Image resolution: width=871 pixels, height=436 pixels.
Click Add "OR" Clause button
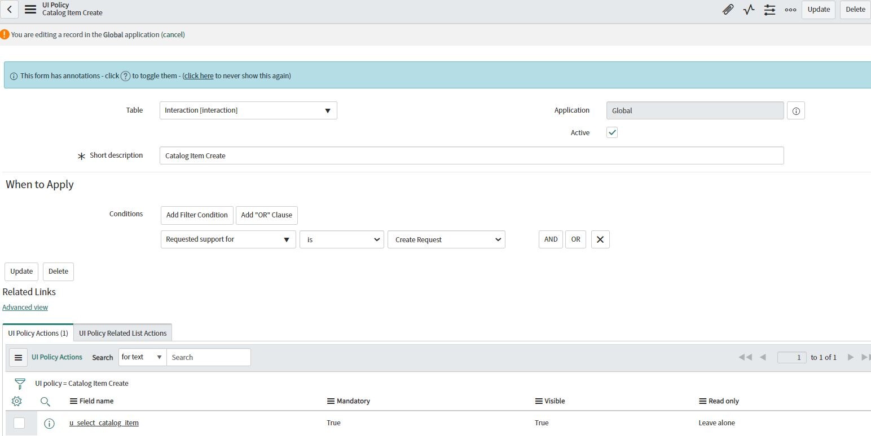(267, 215)
